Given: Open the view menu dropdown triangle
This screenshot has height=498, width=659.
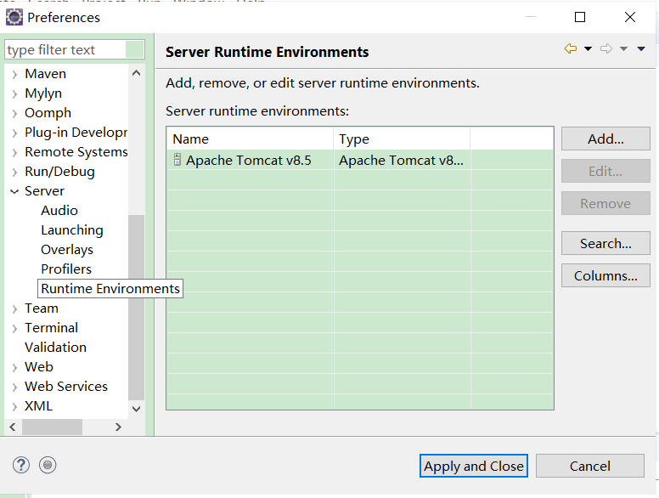Looking at the screenshot, I should (x=641, y=48).
